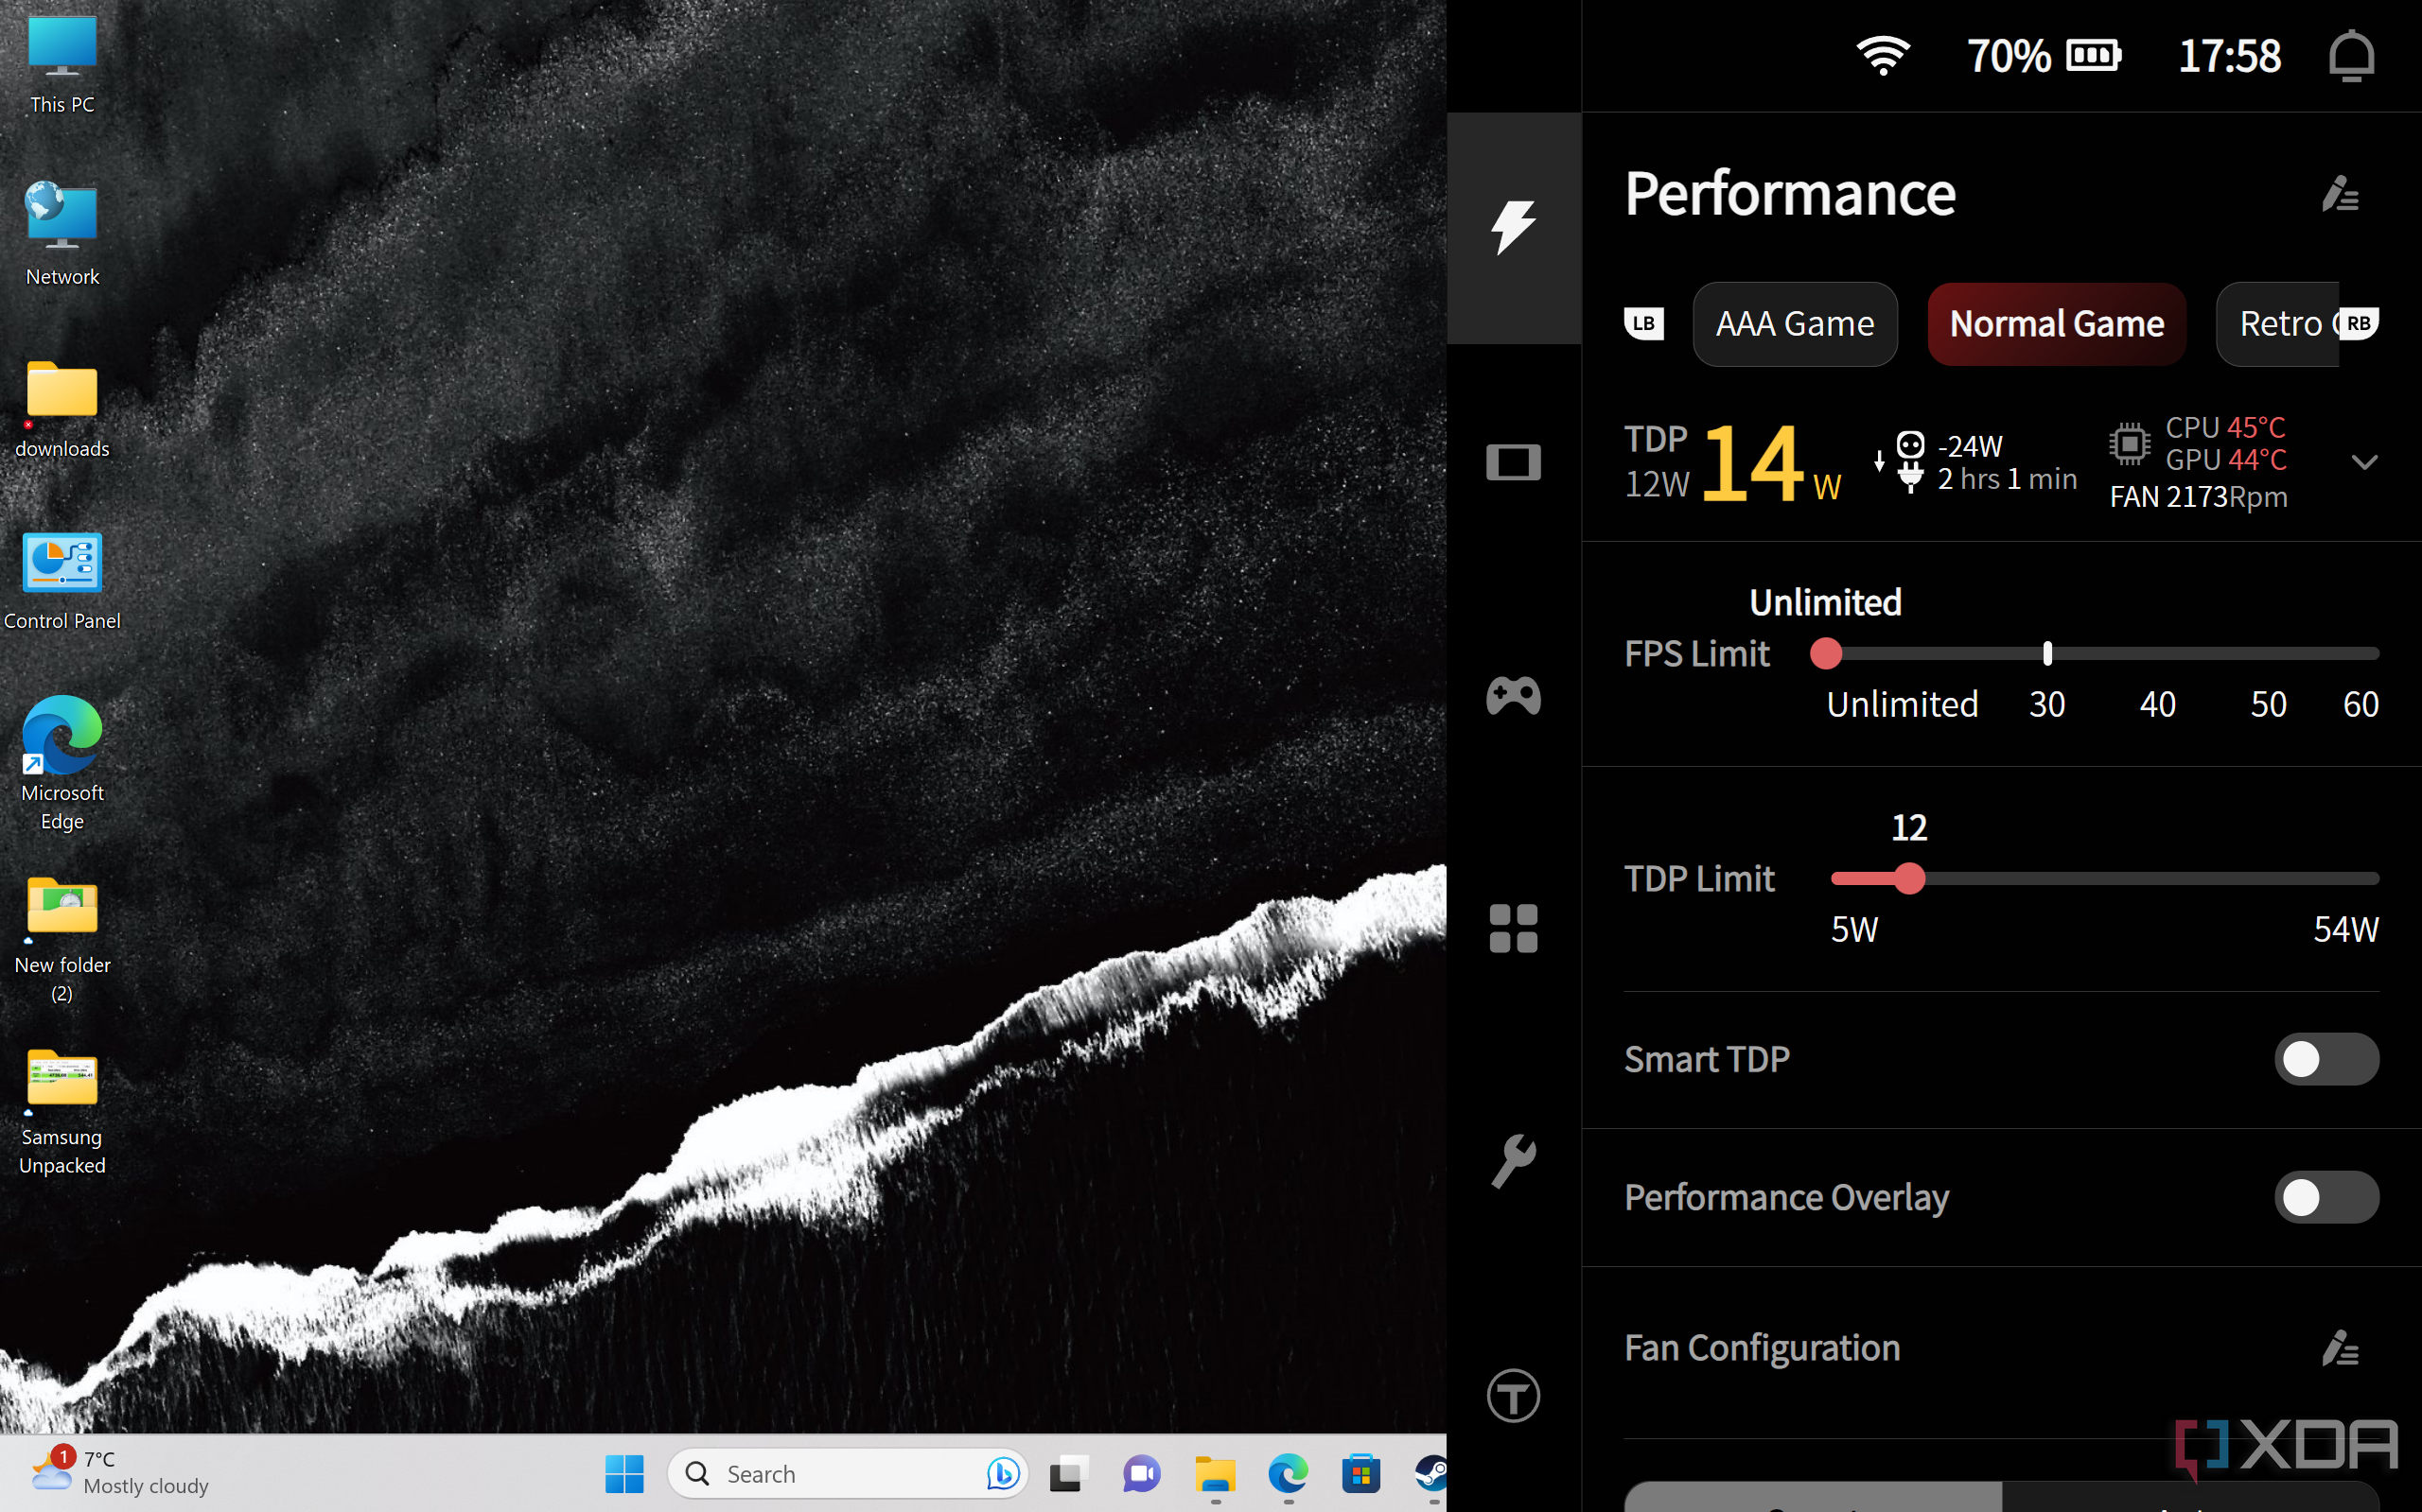The image size is (2422, 1512).
Task: Open the circled T sidebar icon
Action: pyautogui.click(x=1513, y=1395)
